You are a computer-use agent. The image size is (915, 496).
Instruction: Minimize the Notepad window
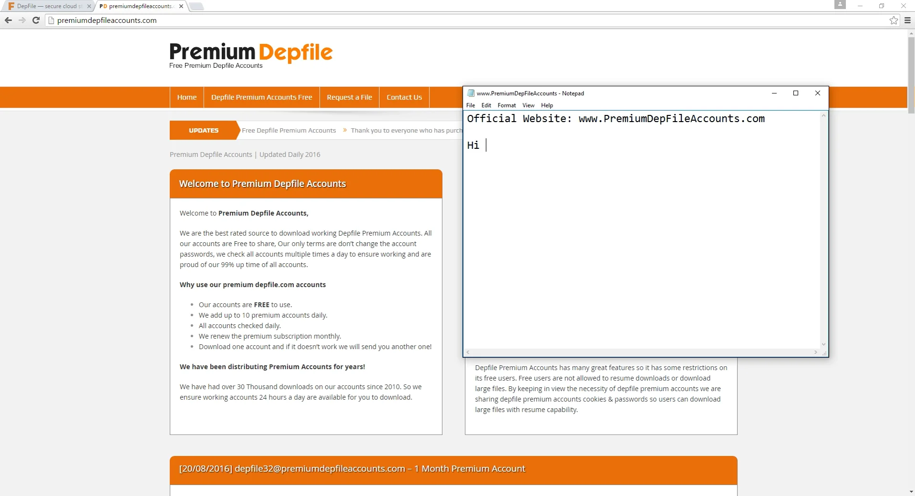(x=774, y=93)
